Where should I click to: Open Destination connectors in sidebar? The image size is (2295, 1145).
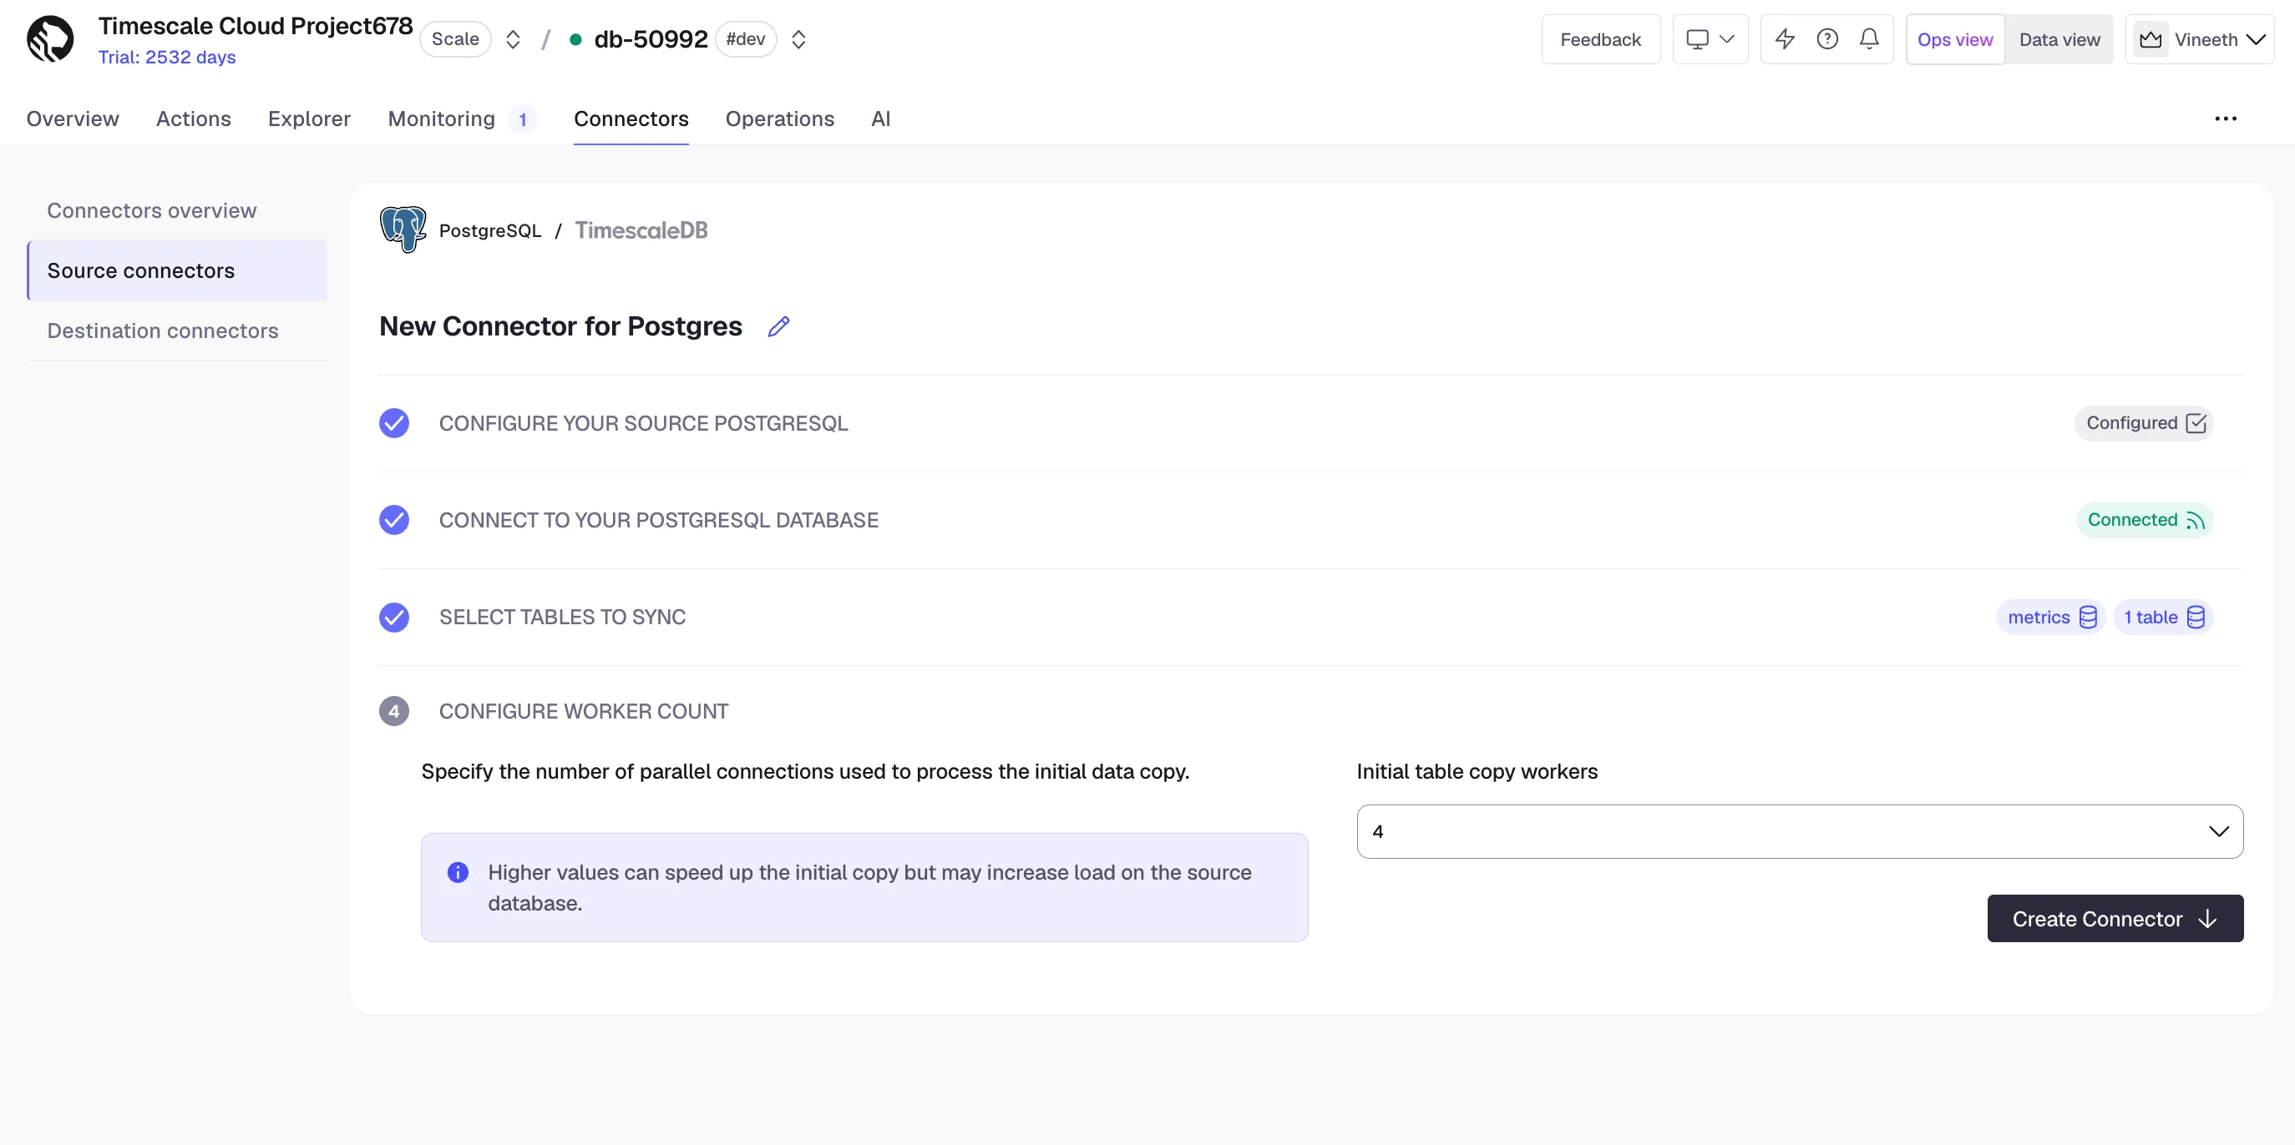pos(162,330)
